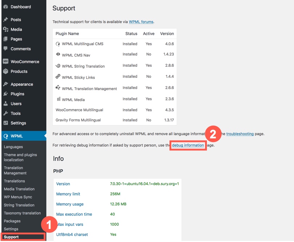This screenshot has height=242, width=294.
Task: Click the WPML CMS Nav plugin icon
Action: click(x=58, y=54)
